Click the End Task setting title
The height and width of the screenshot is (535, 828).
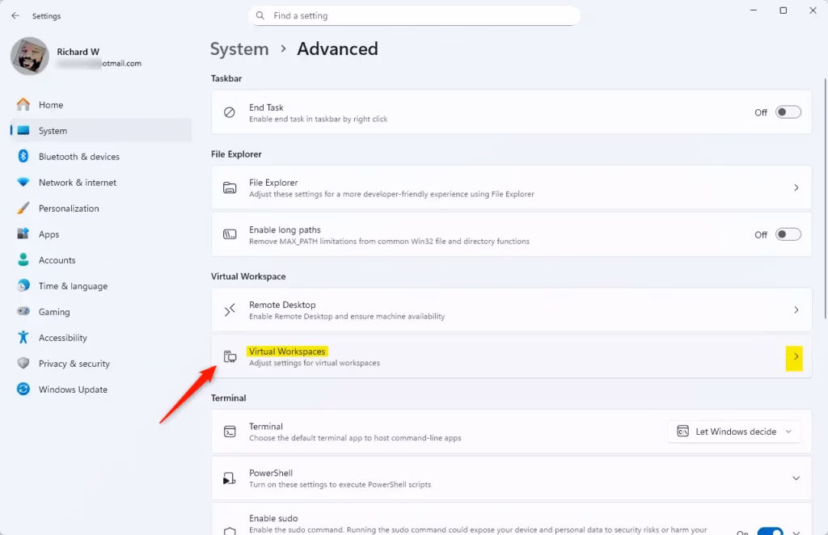pyautogui.click(x=266, y=107)
